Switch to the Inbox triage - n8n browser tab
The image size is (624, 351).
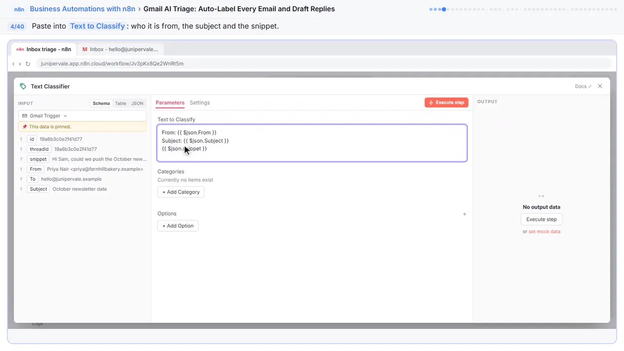click(44, 49)
